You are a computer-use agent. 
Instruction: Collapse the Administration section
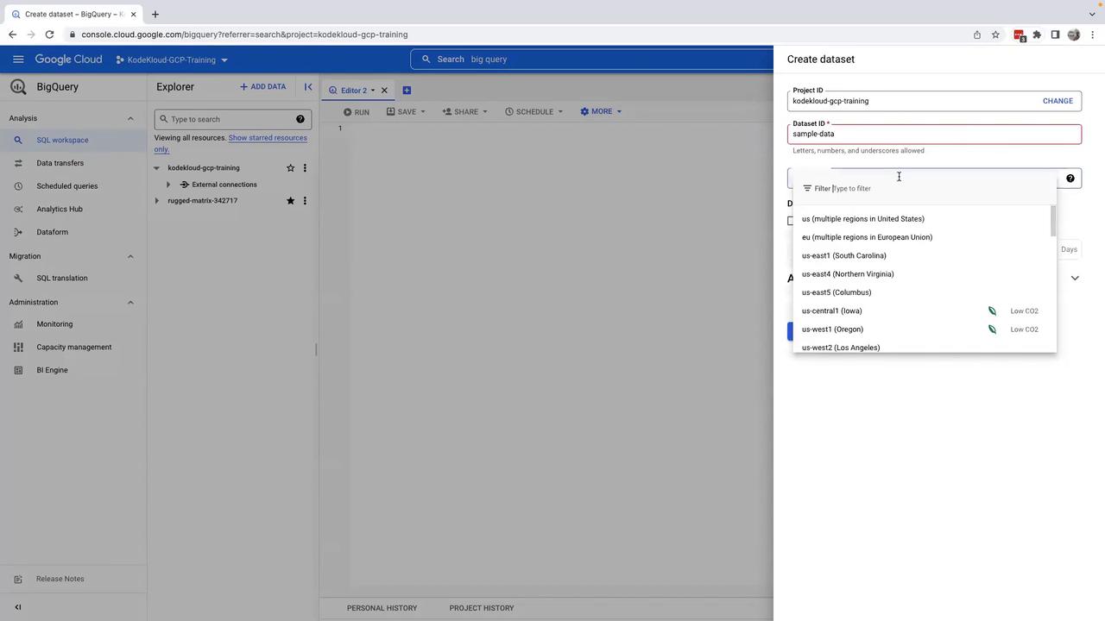(130, 302)
